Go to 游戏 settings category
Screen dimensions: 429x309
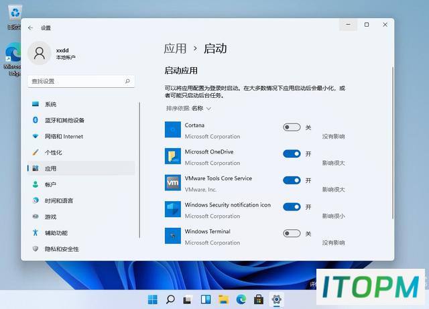click(81, 217)
